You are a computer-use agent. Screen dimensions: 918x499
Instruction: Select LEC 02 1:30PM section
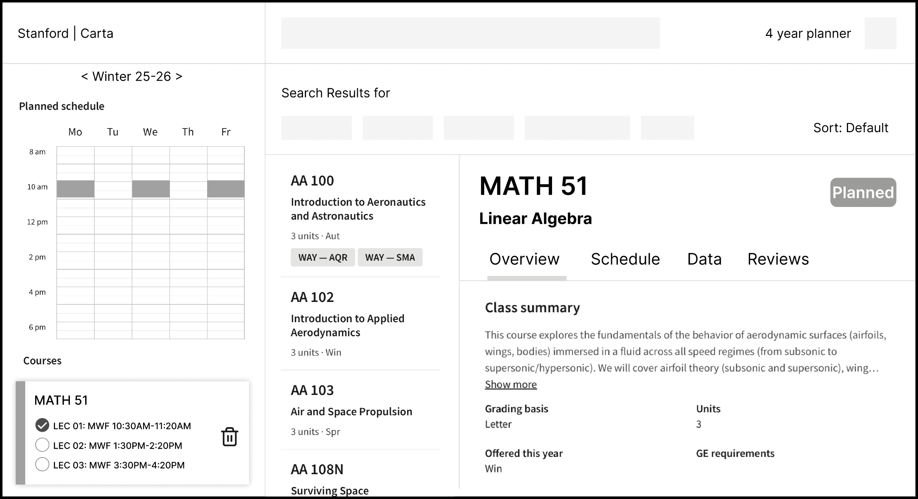(42, 445)
